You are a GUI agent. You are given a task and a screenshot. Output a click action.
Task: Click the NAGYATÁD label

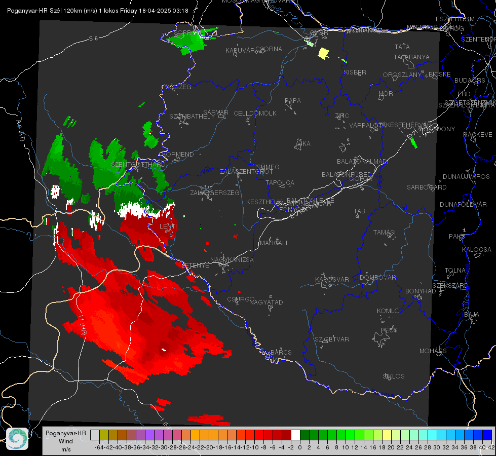(x=266, y=302)
